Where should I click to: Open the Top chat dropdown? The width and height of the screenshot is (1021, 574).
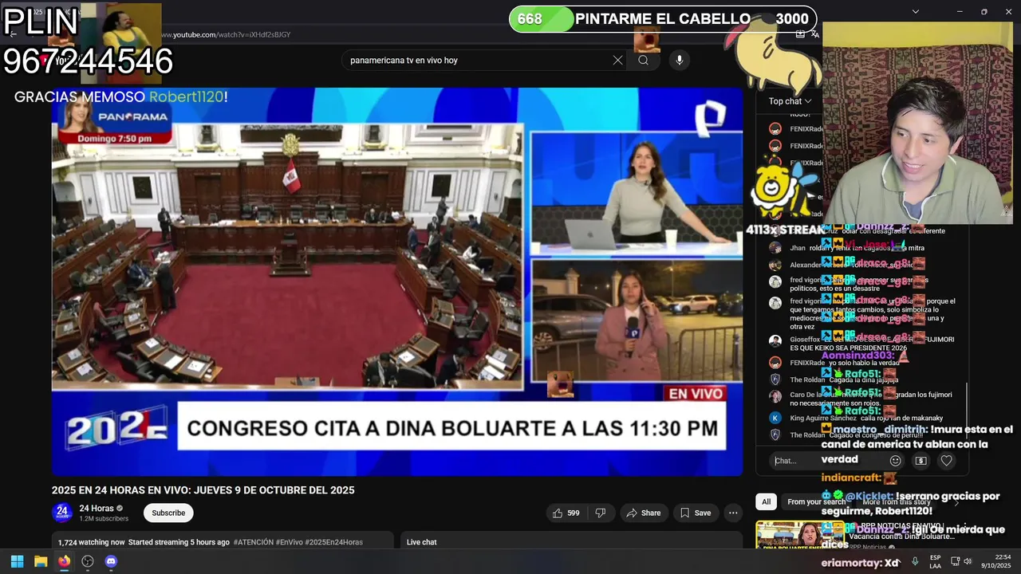(x=790, y=101)
